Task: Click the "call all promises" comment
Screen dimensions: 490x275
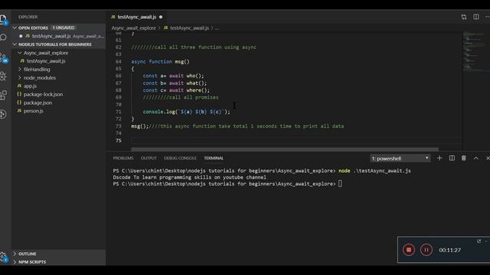Action: pos(181,97)
